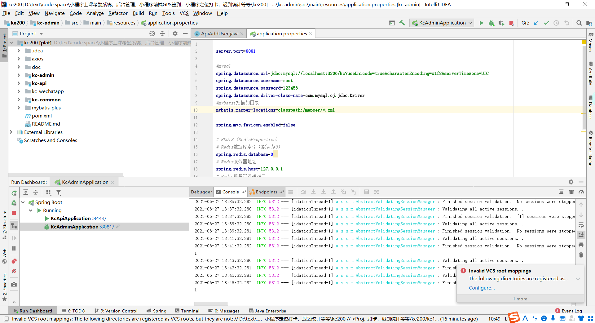Hide the Project panel with minus icon
595x323 pixels.
[x=185, y=33]
